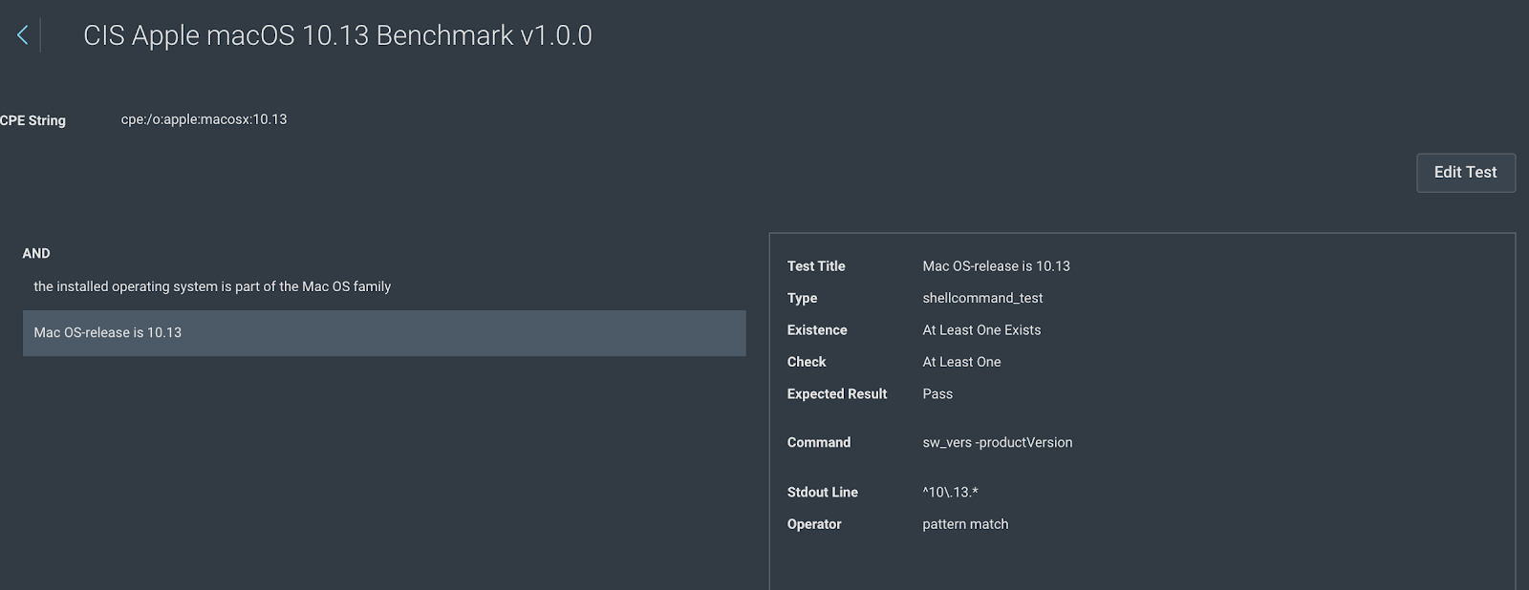Screen dimensions: 1529x590
Task: Click the Existence field label
Action: [x=817, y=330]
